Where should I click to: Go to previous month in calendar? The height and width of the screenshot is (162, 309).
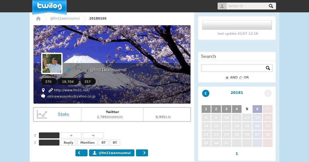pyautogui.click(x=206, y=93)
